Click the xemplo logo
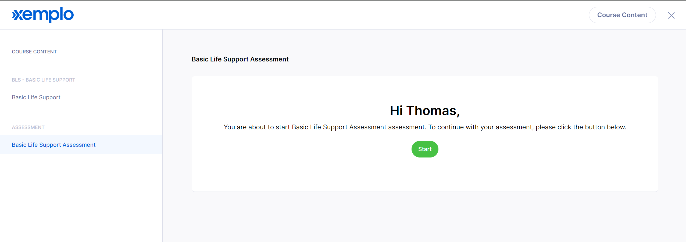The height and width of the screenshot is (242, 686). coord(43,15)
